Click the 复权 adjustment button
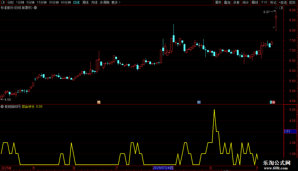Viewport: 298px width, 171px height. tap(218, 2)
